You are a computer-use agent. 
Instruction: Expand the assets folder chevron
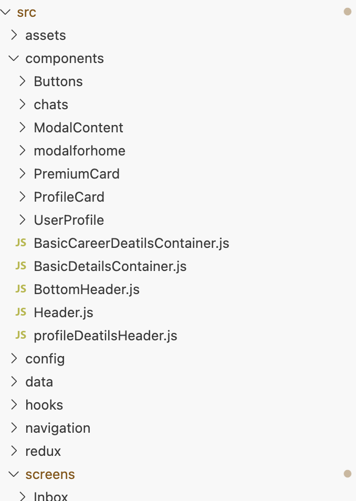[x=14, y=35]
